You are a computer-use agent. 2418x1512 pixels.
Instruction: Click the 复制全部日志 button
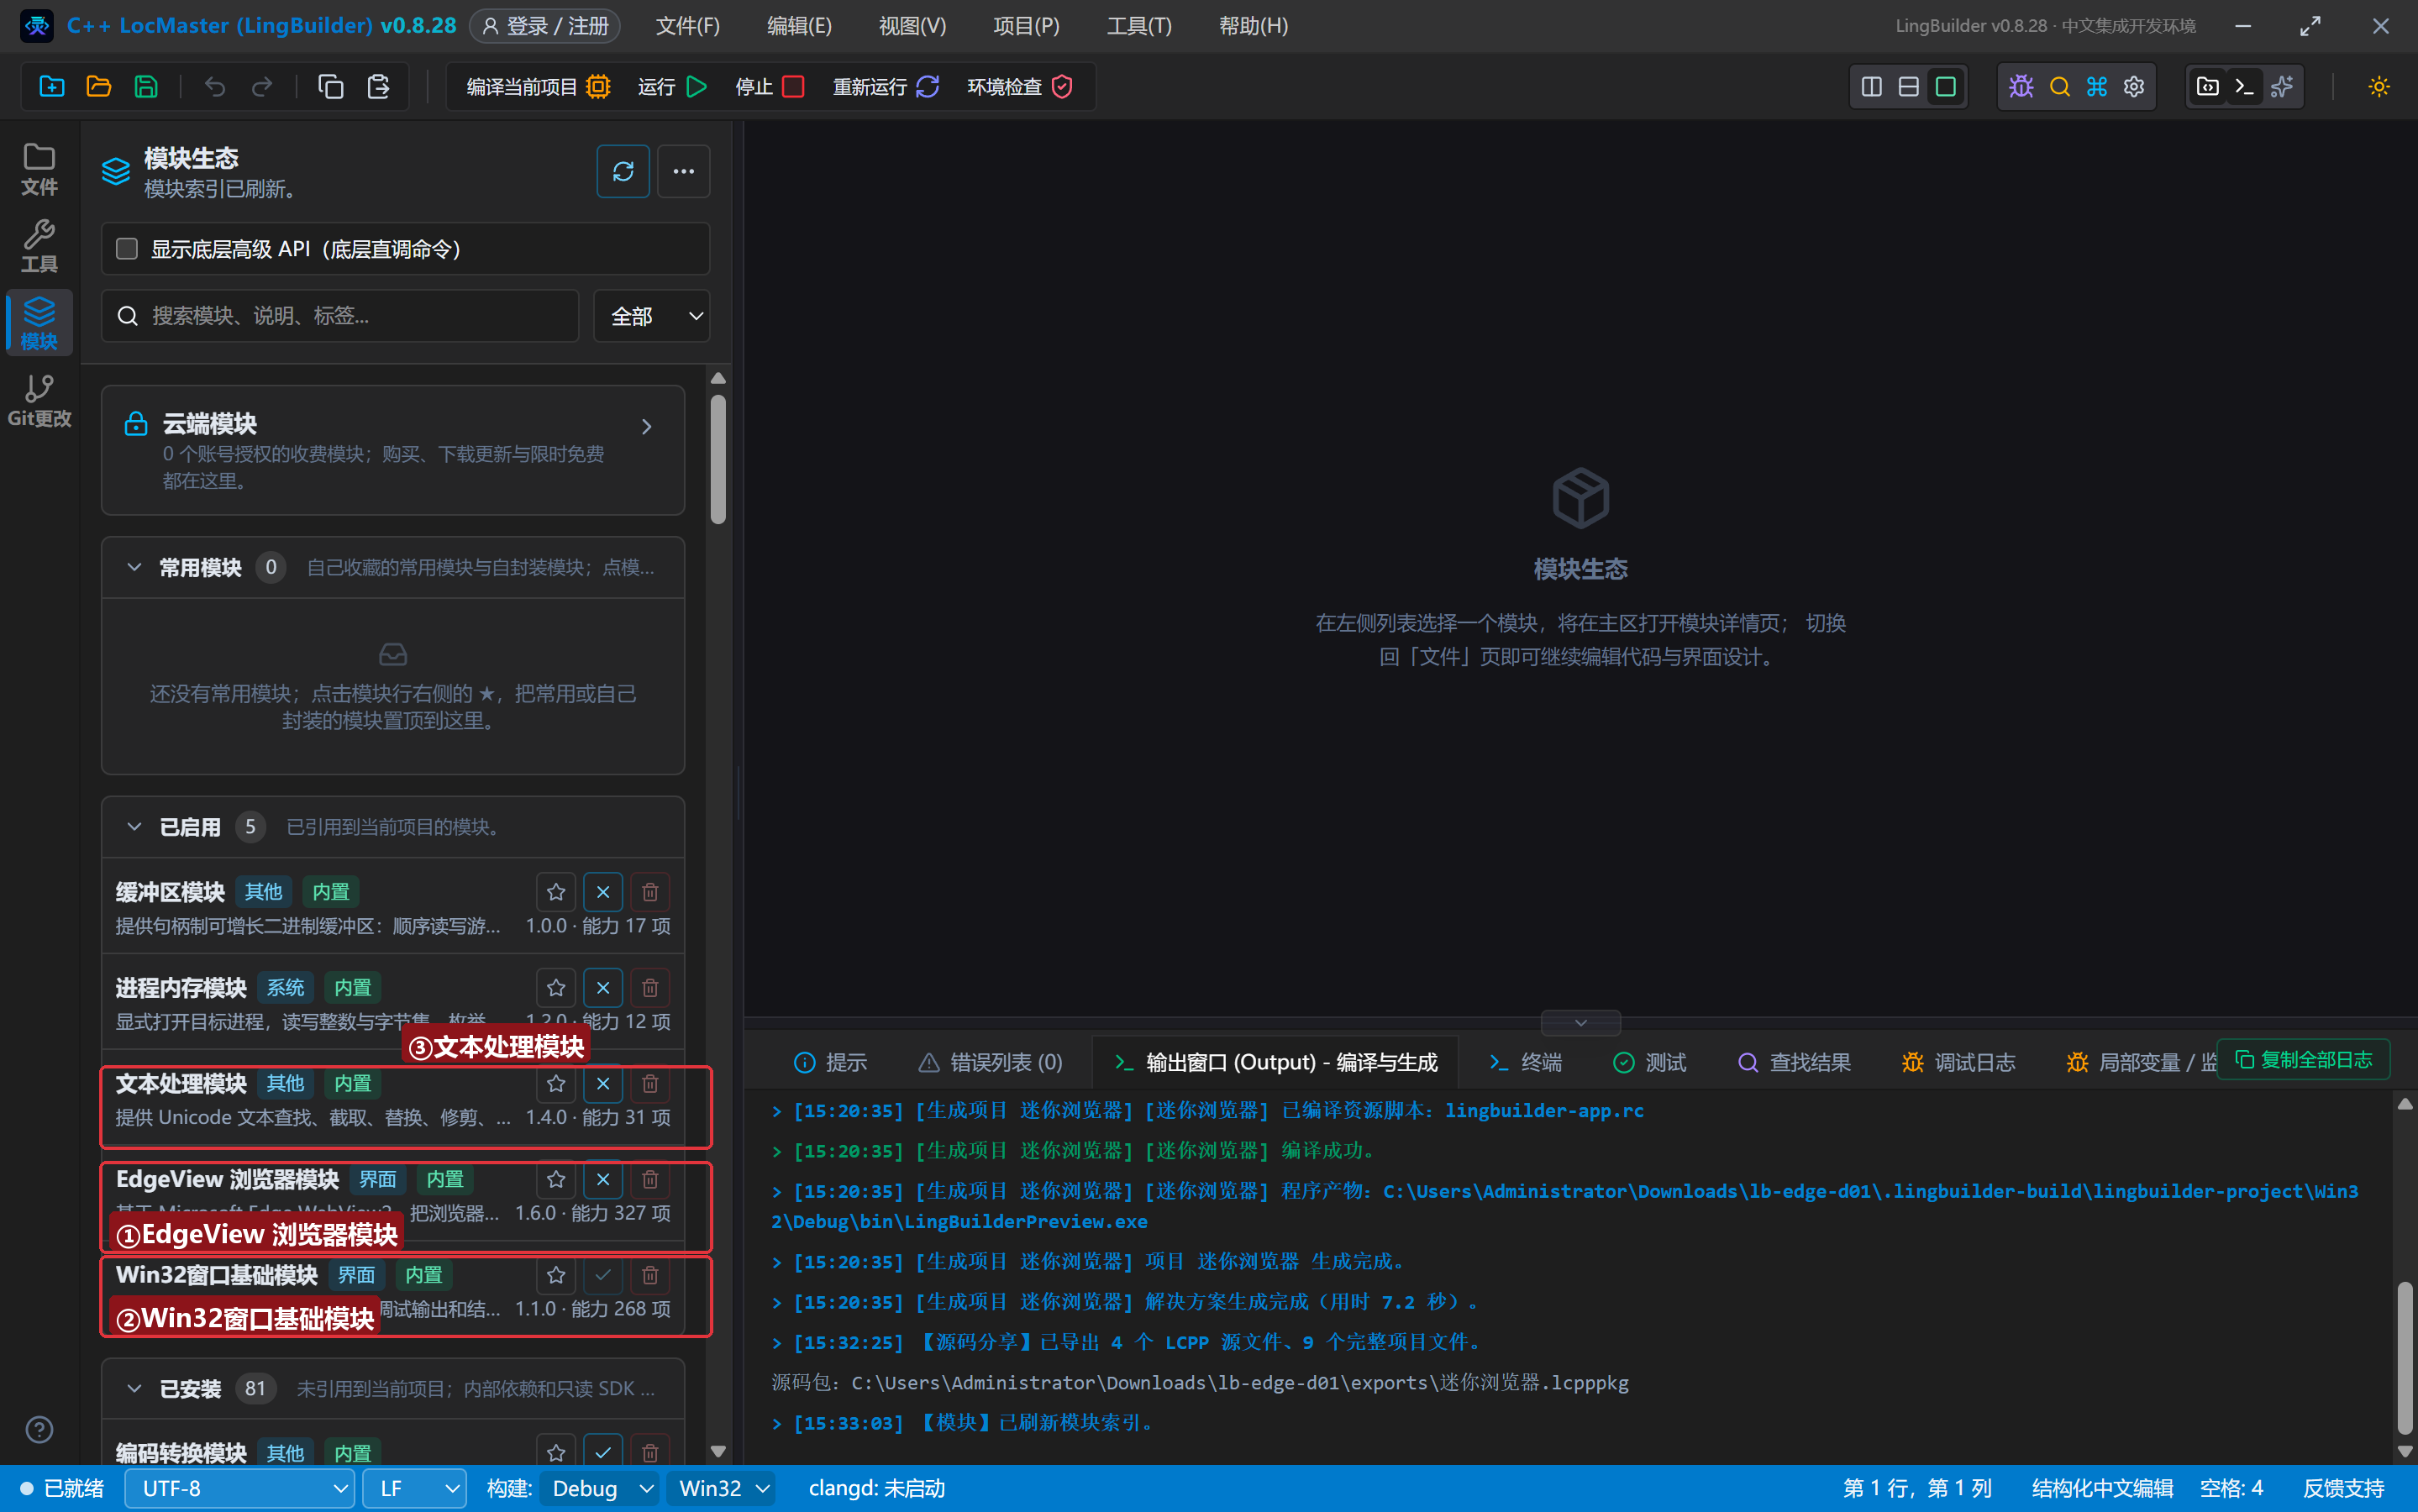pyautogui.click(x=2304, y=1060)
